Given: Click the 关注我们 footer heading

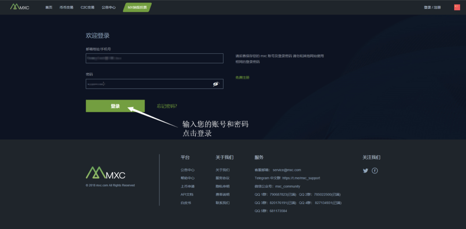Looking at the screenshot, I should tap(372, 157).
